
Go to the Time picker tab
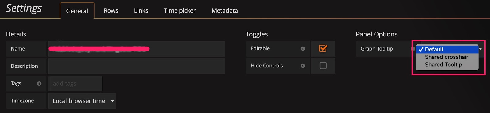coord(180,11)
